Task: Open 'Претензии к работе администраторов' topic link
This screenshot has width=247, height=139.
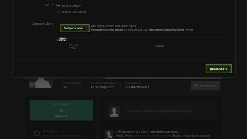Action: tap(148, 131)
